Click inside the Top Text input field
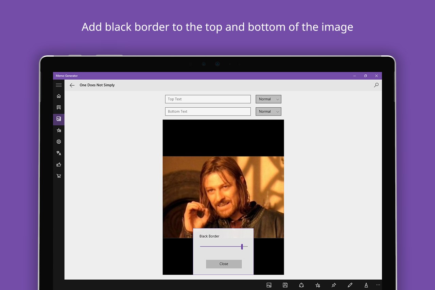Screen dimensions: 435x290 (x=207, y=99)
